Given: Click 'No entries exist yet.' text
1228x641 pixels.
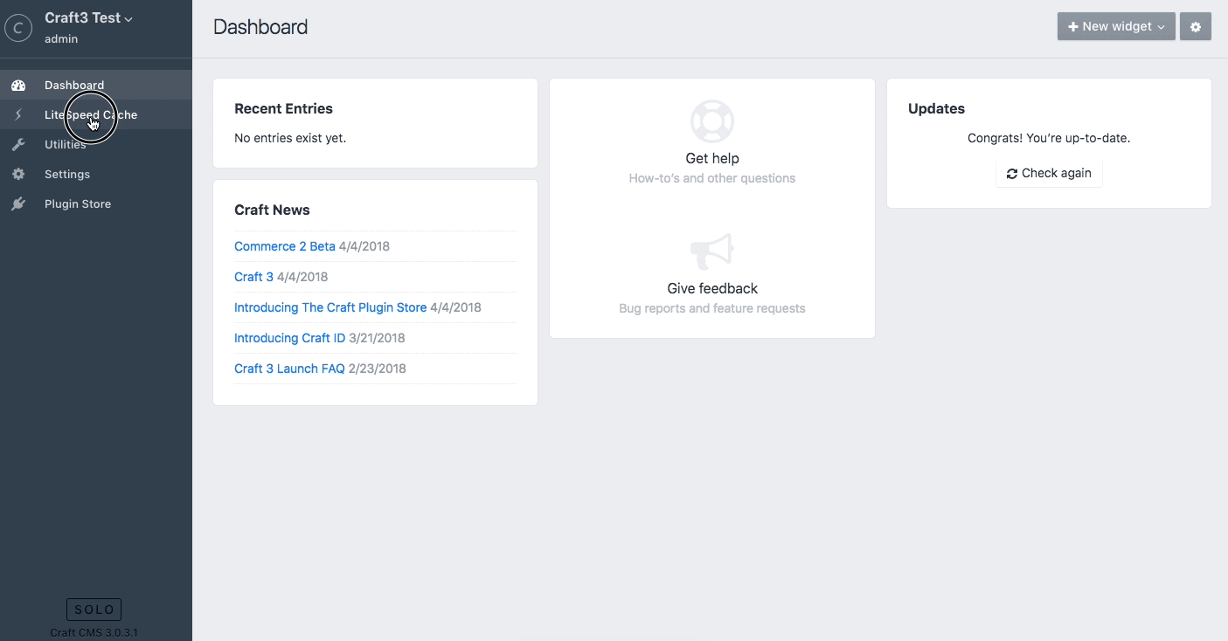Looking at the screenshot, I should coord(290,138).
